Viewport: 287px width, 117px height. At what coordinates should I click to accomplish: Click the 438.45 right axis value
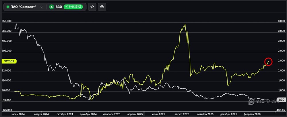click(281, 110)
